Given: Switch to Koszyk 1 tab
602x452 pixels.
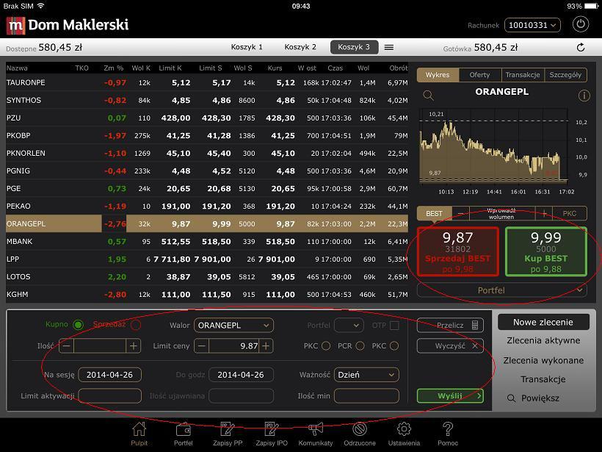Looking at the screenshot, I should (x=247, y=47).
